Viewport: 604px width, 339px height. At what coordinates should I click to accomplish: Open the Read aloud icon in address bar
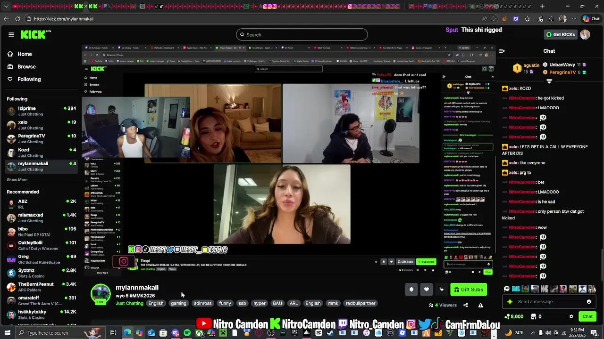[x=485, y=19]
